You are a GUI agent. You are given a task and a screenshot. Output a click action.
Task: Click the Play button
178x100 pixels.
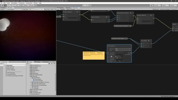coord(84,5)
